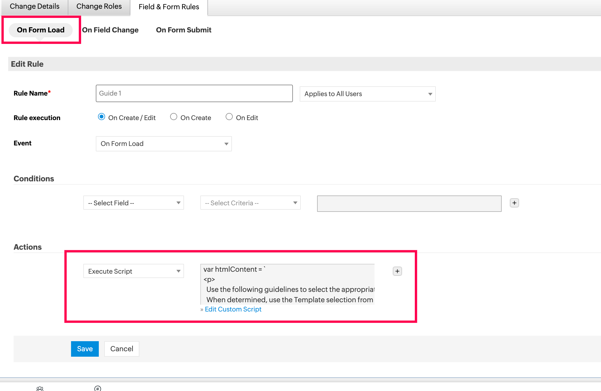Open the Change Roles tab

[99, 7]
